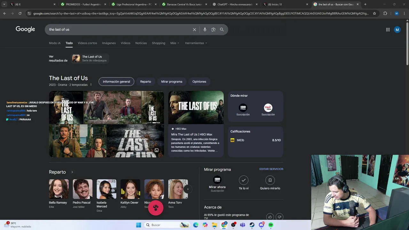Open Kaitlyn Dever cast photo
Viewport: 409px width, 230px height.
pos(130,189)
